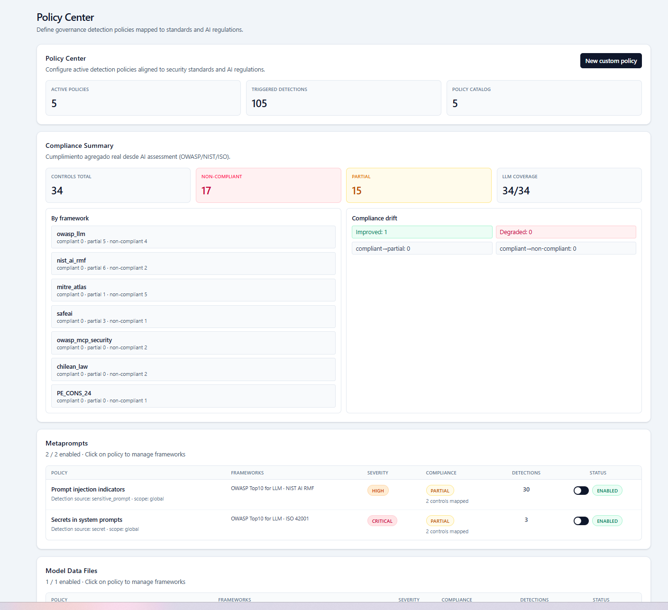Viewport: 668px width, 610px height.
Task: Open the chilean_law framework details
Action: (x=193, y=369)
